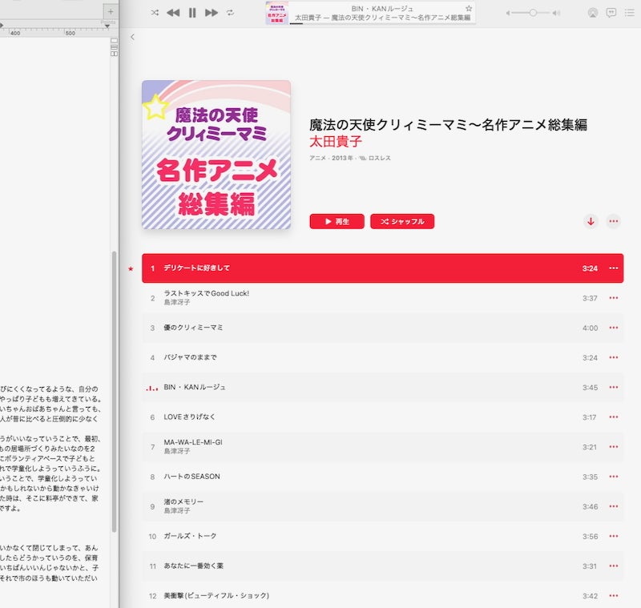Download the album with the arrow icon
The image size is (641, 608).
tap(591, 222)
